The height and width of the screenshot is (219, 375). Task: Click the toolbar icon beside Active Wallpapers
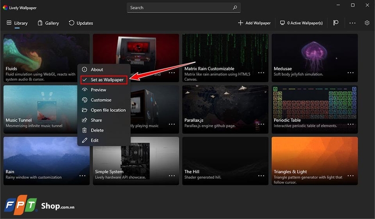336,23
